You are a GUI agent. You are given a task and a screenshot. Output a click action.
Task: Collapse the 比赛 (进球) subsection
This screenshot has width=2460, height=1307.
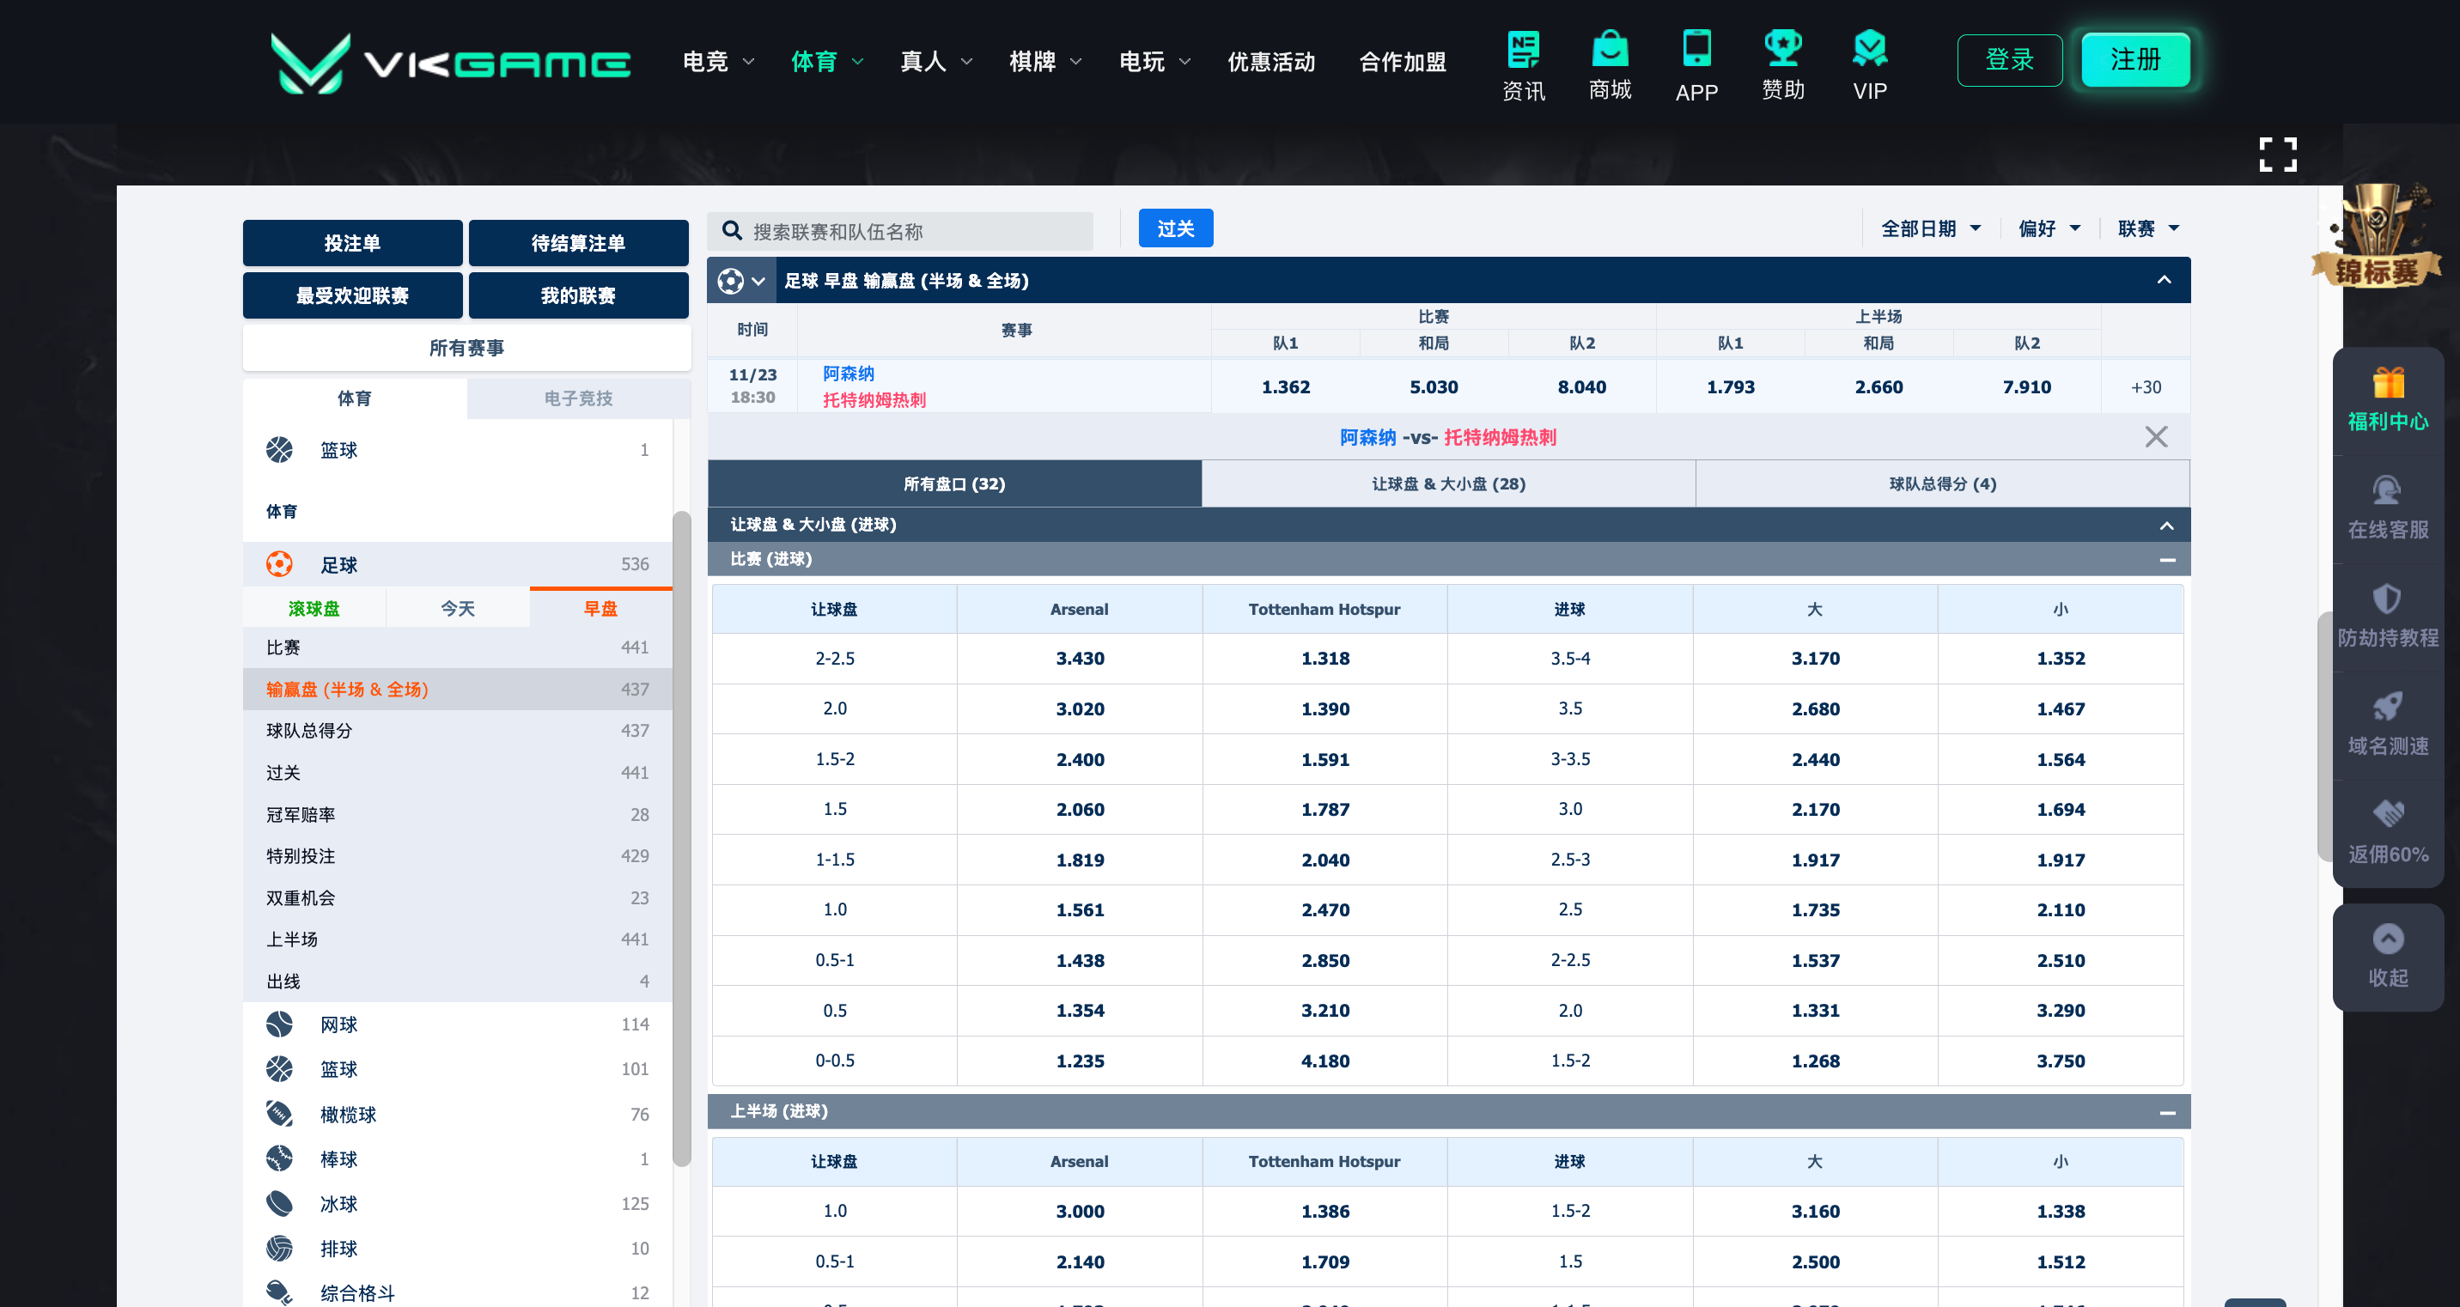tap(2167, 559)
